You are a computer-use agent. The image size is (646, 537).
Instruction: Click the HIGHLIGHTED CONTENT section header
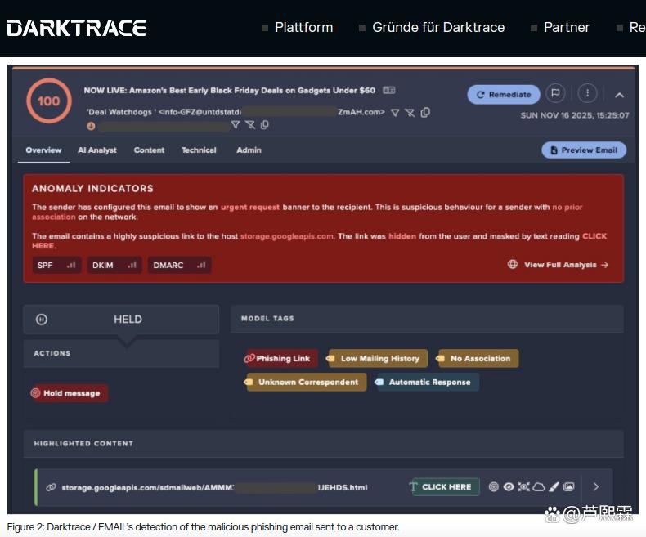coord(83,444)
